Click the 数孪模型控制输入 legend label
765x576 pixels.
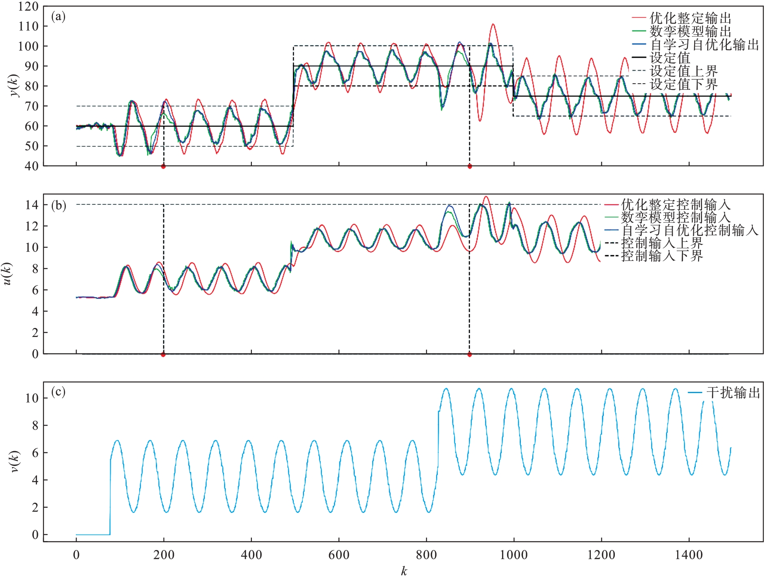tap(675, 217)
